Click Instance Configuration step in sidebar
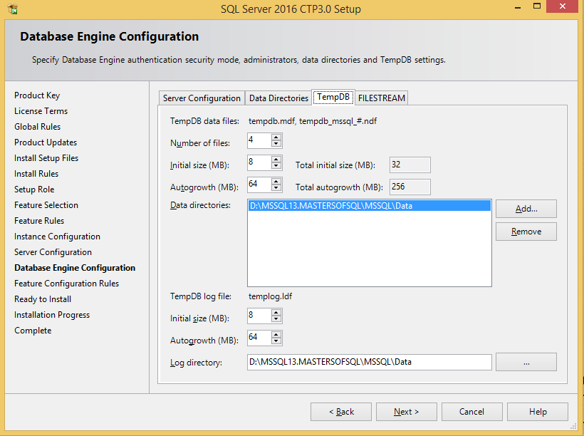Image resolution: width=584 pixels, height=436 pixels. [x=57, y=237]
